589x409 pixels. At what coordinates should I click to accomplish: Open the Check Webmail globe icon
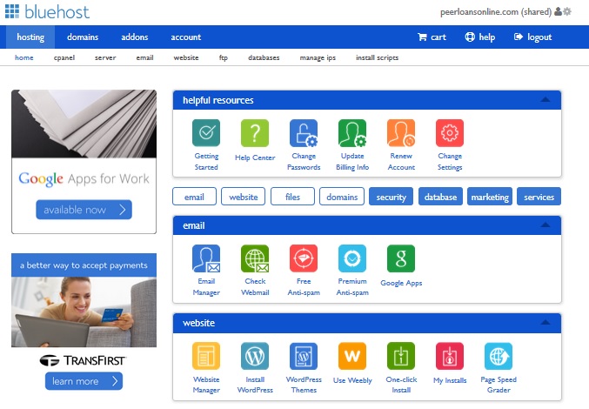point(255,258)
